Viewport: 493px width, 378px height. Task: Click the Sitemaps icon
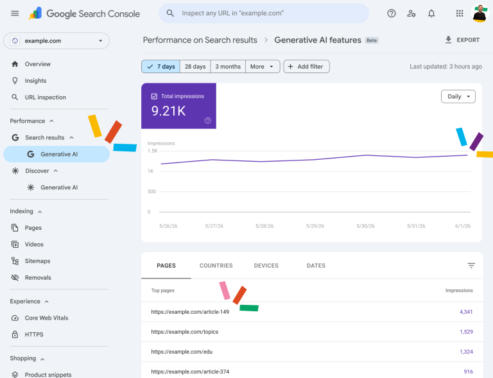[15, 261]
